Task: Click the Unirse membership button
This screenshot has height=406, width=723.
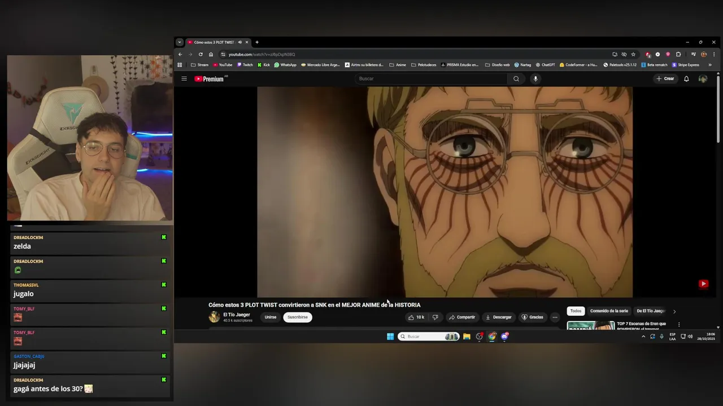Action: (x=271, y=317)
